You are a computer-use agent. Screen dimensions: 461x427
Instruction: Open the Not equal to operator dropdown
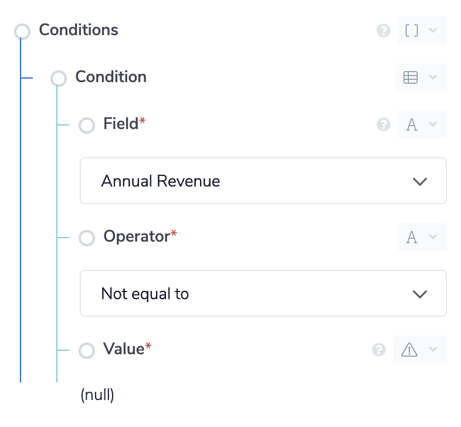click(263, 293)
